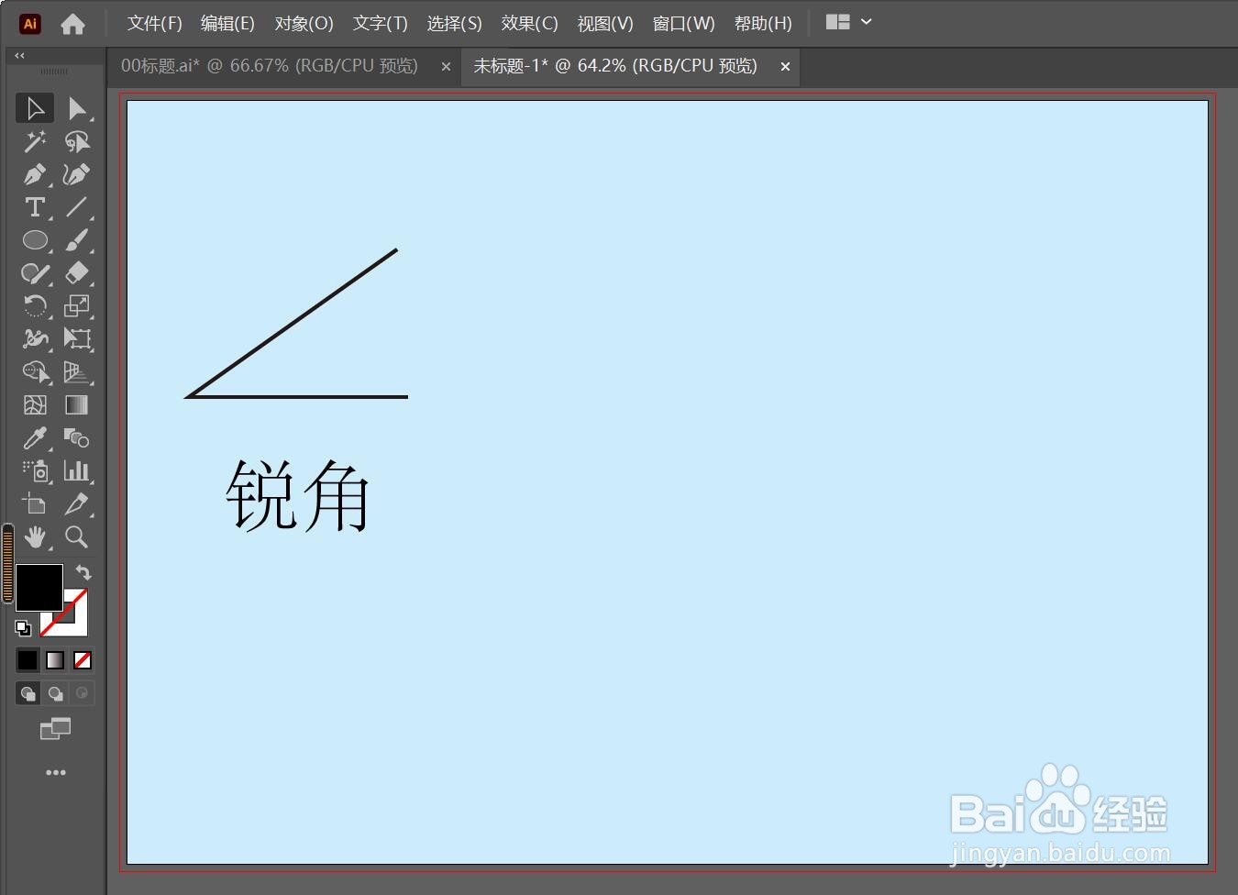Go to Illustrator Home screen
This screenshot has height=895, width=1238.
tap(72, 24)
